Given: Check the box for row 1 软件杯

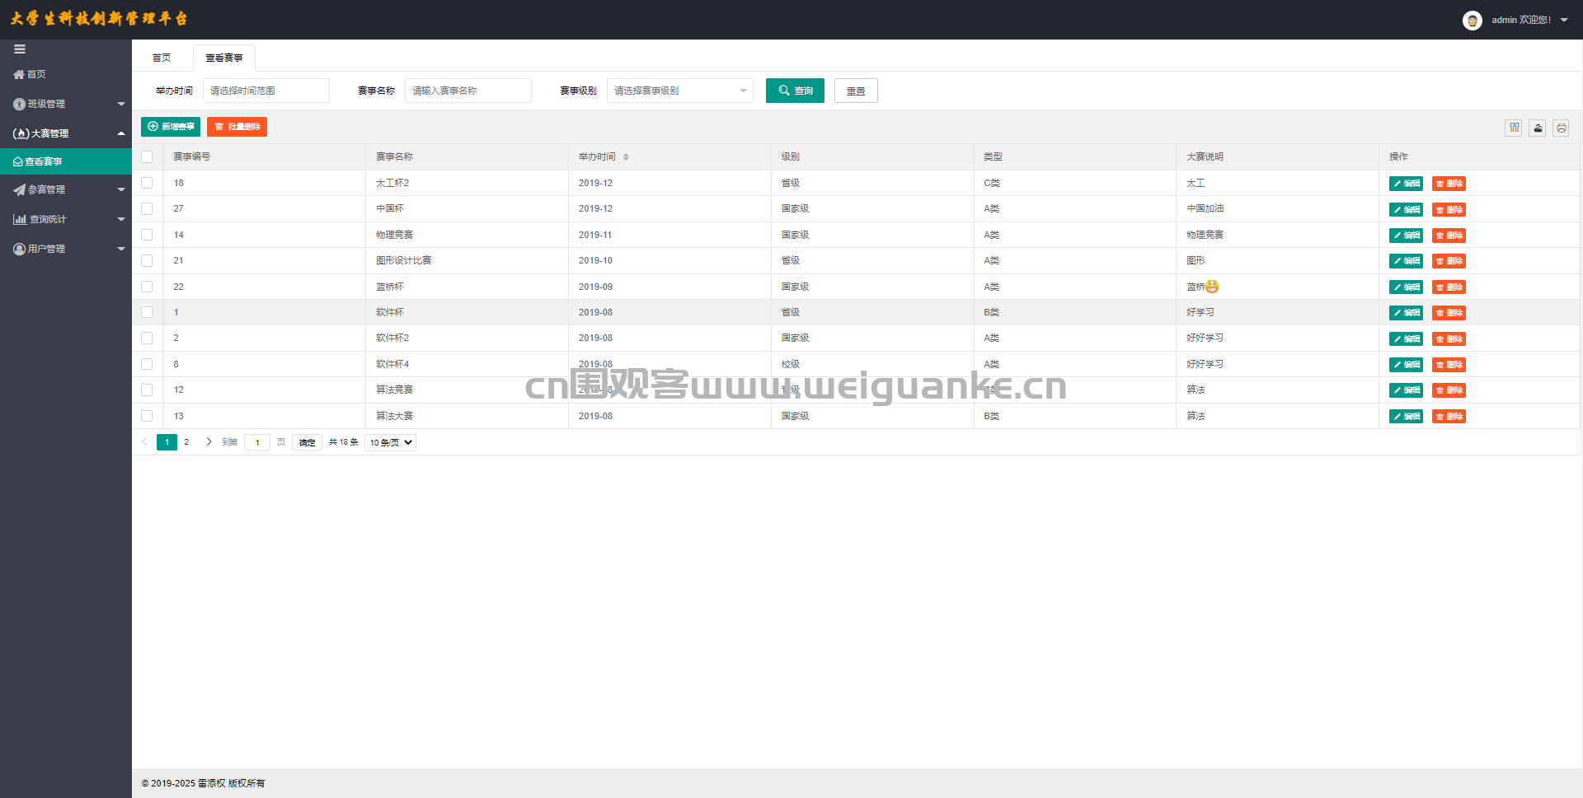Looking at the screenshot, I should (x=147, y=312).
